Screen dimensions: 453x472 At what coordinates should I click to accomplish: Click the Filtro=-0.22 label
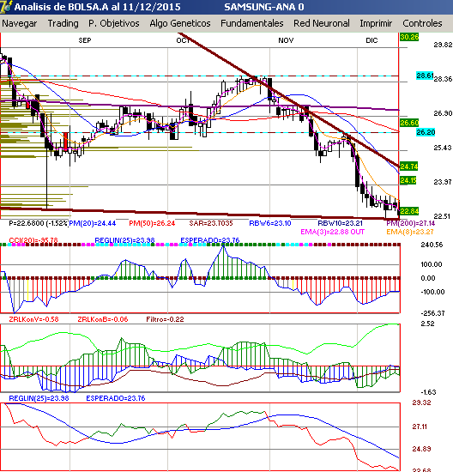[165, 319]
